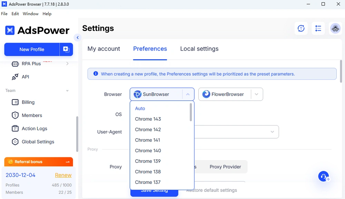Open Billing in the sidebar
The width and height of the screenshot is (345, 199).
pos(28,102)
